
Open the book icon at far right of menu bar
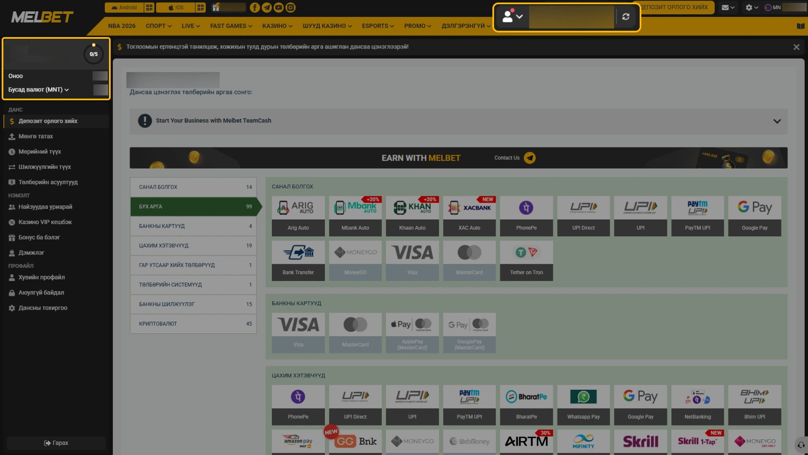coord(800,26)
